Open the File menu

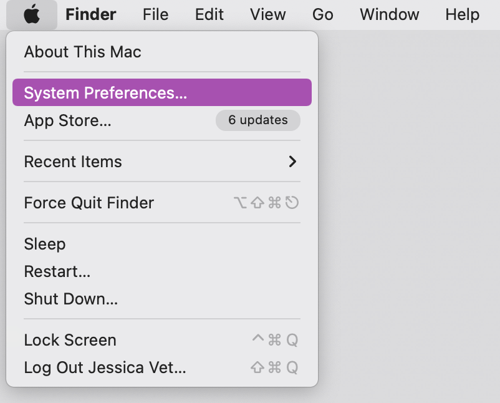[x=156, y=15]
